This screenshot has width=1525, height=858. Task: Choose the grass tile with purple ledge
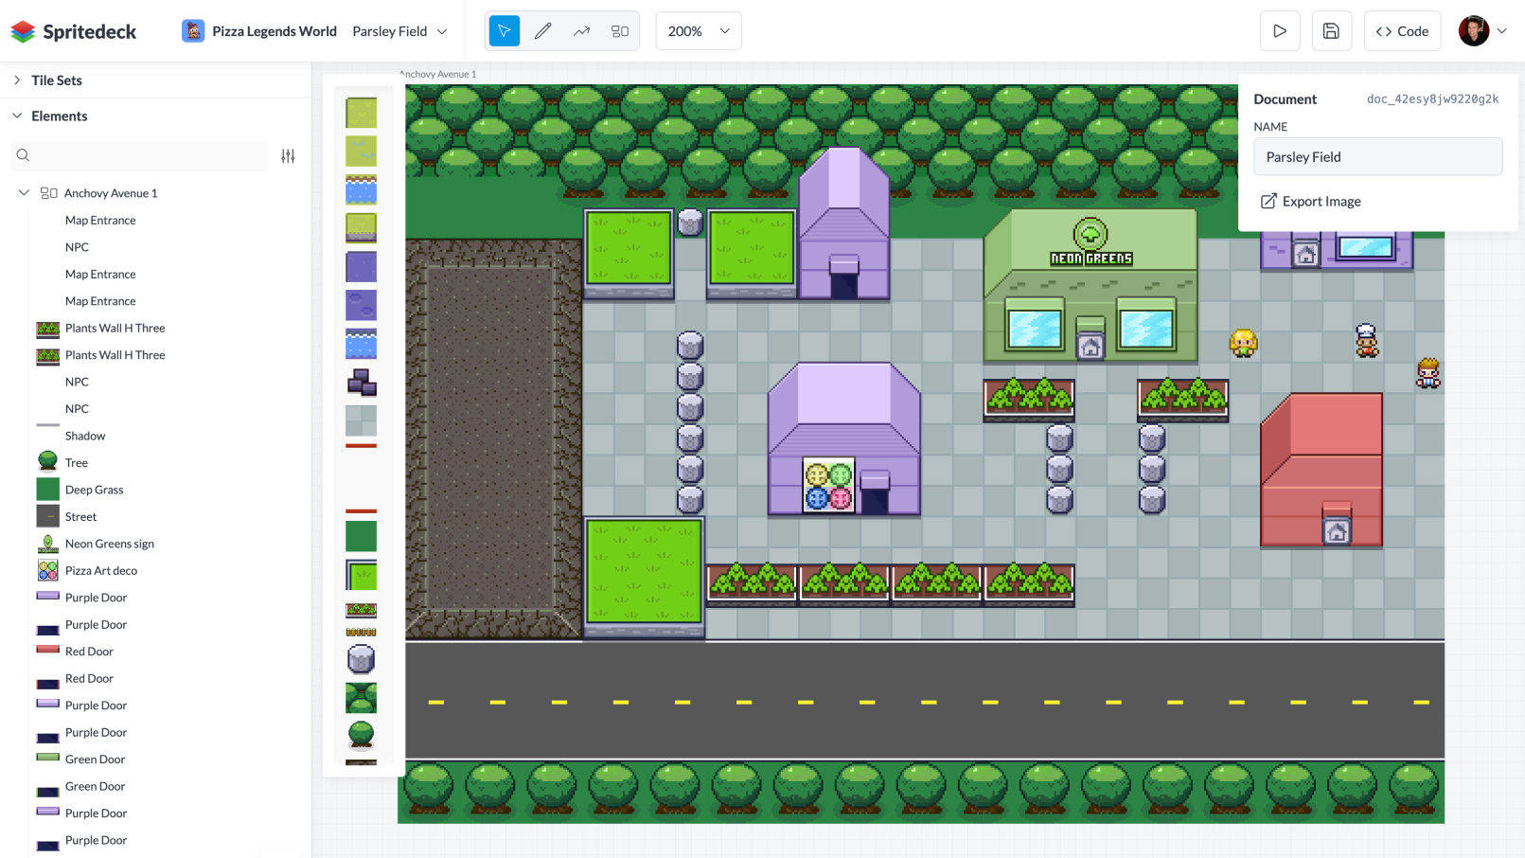361,228
